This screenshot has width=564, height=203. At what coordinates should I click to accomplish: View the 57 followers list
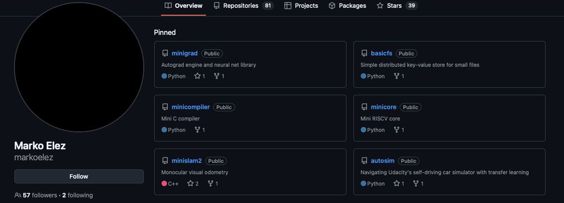tap(39, 195)
